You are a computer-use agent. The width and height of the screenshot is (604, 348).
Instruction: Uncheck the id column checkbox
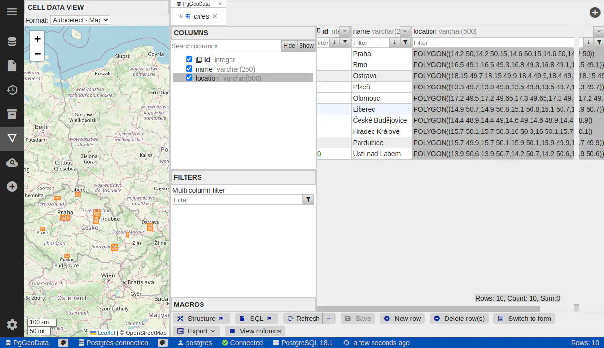[189, 59]
